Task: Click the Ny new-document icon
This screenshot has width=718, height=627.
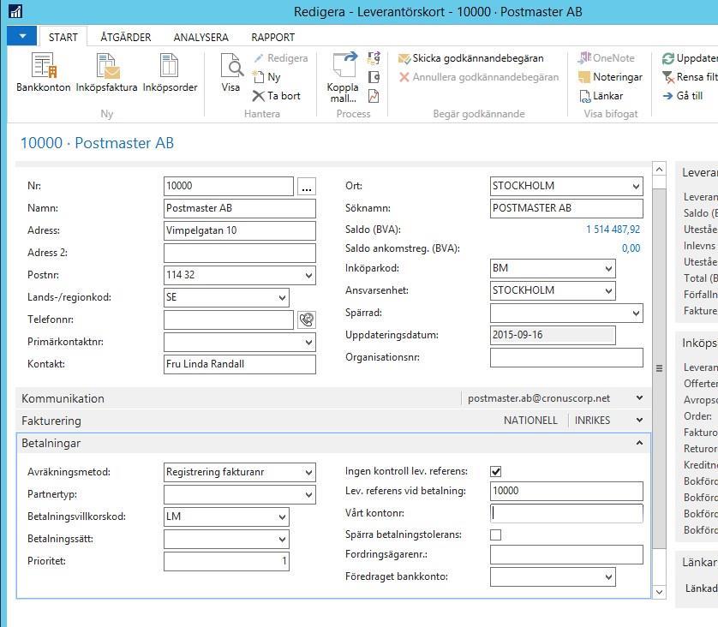Action: coord(259,77)
